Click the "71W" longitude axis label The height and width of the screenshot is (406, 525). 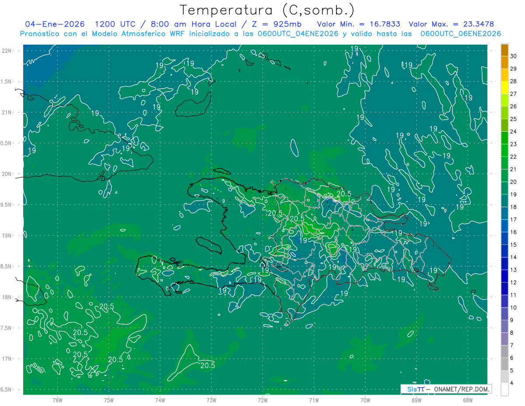coord(314,400)
